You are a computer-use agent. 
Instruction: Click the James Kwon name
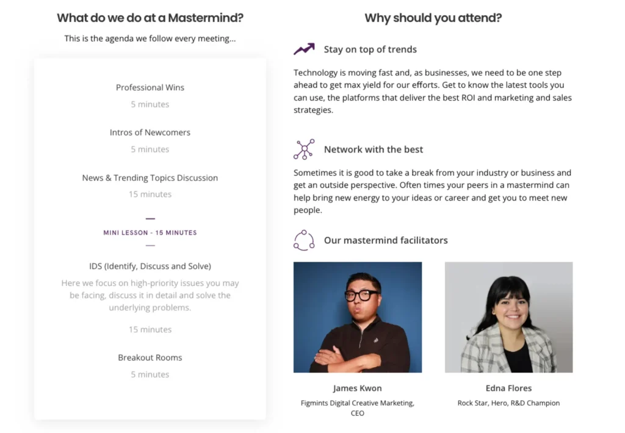pyautogui.click(x=358, y=388)
